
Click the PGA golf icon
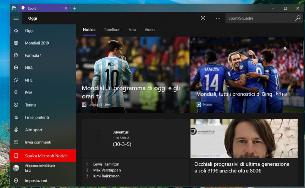click(16, 92)
